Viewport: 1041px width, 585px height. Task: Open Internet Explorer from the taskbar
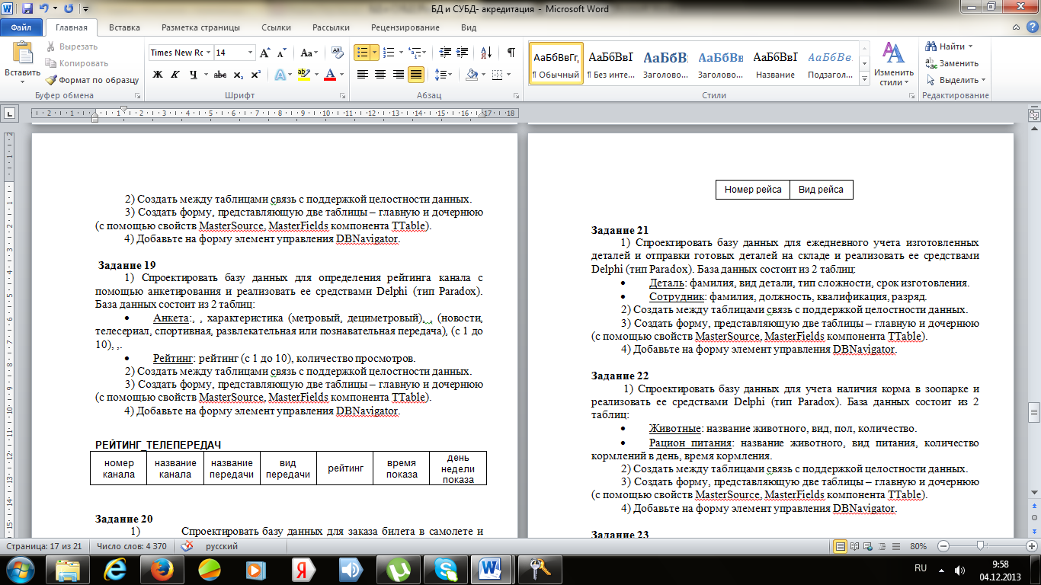point(115,569)
